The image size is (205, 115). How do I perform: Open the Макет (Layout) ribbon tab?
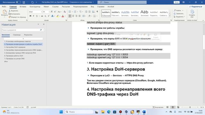coord(46,6)
